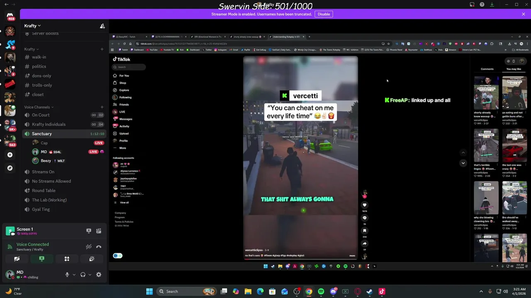Click the Voice Connected status text
This screenshot has height=298, width=531.
pos(32,245)
